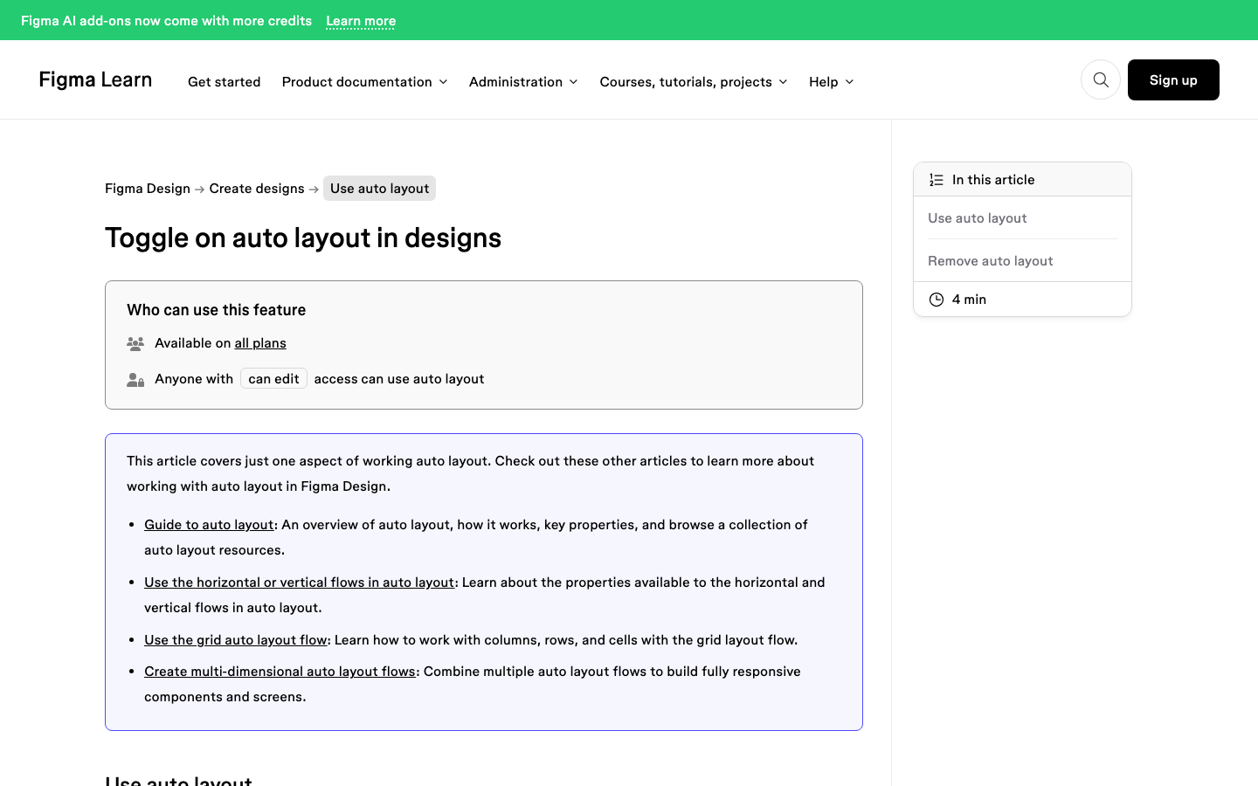
Task: Expand Product documentation chevron
Action: point(443,82)
